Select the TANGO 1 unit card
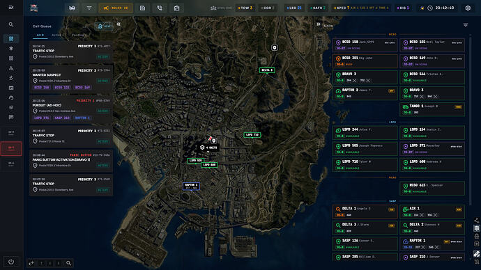Image resolution: width=481 pixels, height=270 pixels. tap(432, 109)
